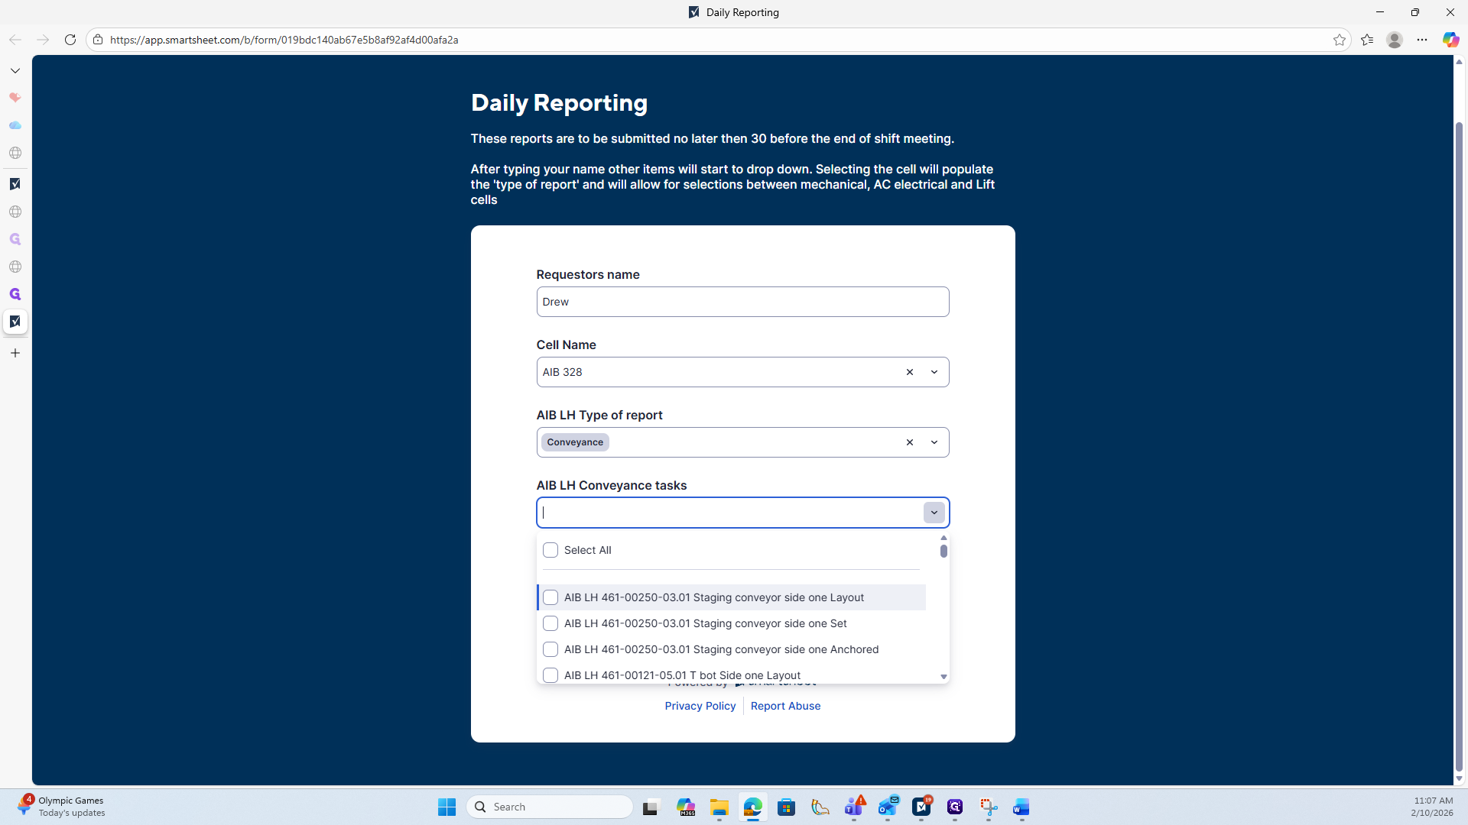Viewport: 1468px width, 825px height.
Task: Clear the Cell Name selection X
Action: pyautogui.click(x=910, y=372)
